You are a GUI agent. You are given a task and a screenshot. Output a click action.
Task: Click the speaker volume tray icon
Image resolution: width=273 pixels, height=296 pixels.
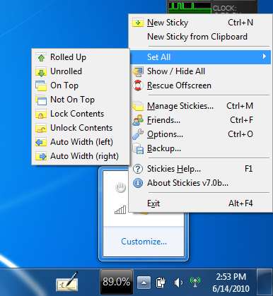click(178, 282)
